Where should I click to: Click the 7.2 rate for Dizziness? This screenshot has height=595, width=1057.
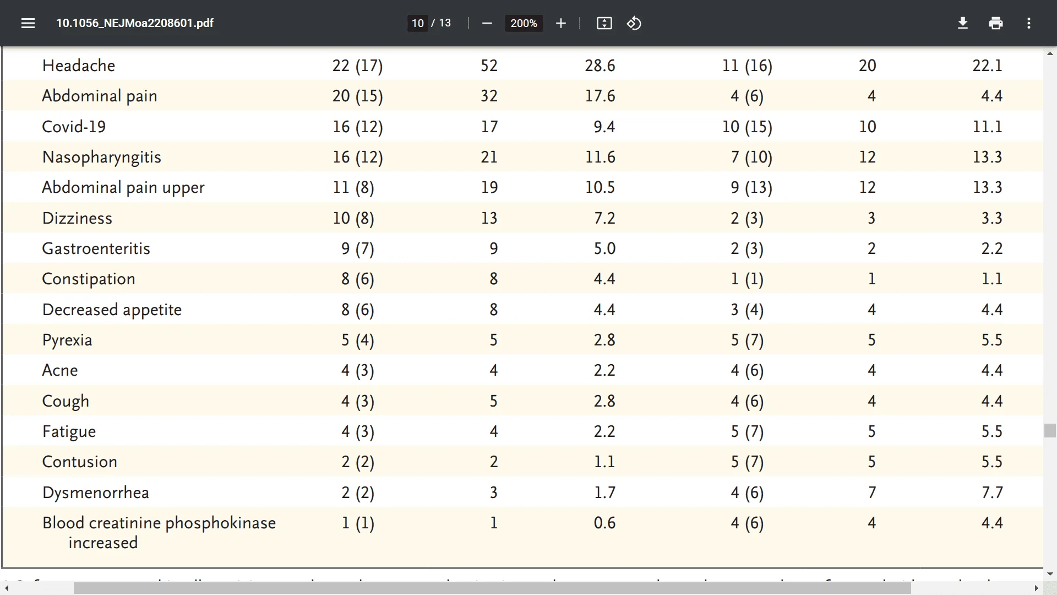click(x=604, y=218)
